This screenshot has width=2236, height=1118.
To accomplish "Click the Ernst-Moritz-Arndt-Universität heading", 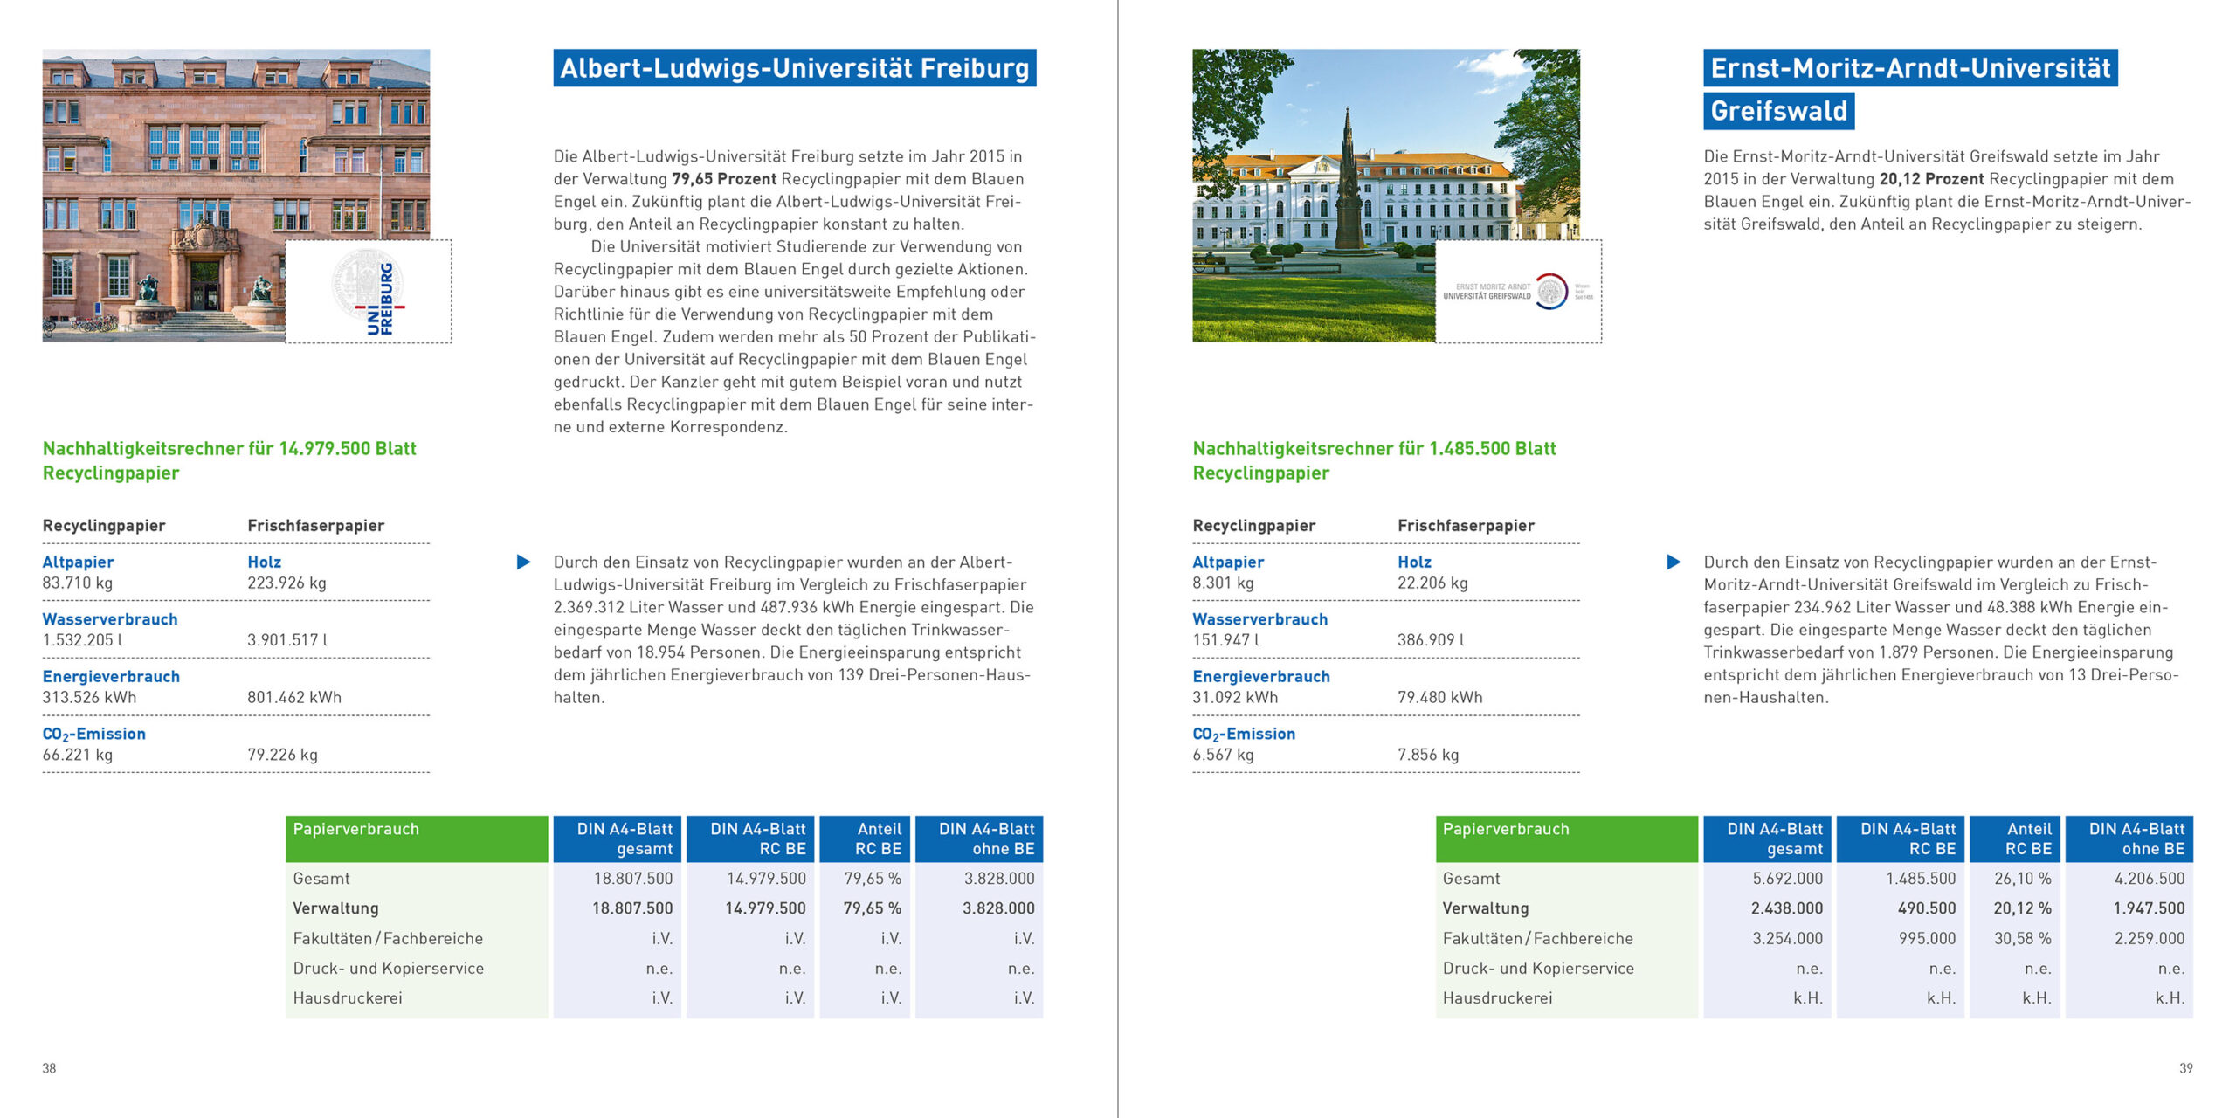I will click(1909, 68).
